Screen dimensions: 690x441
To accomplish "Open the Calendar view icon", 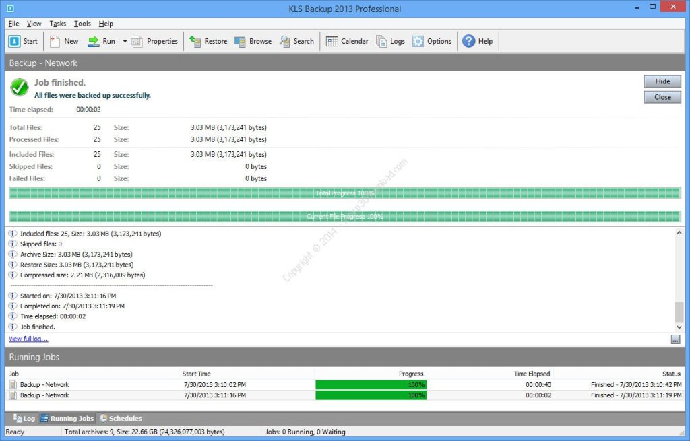I will [346, 41].
